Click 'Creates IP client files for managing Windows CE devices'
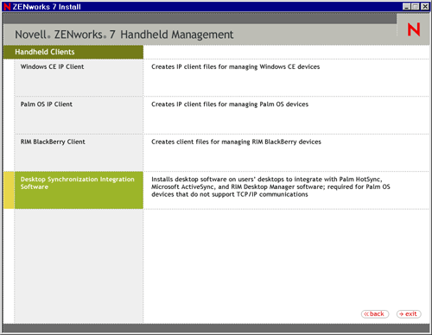Image resolution: width=432 pixels, height=335 pixels. tap(235, 66)
